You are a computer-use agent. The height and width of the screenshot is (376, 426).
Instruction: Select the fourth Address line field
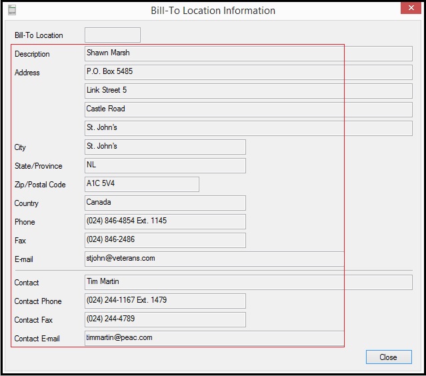[248, 128]
